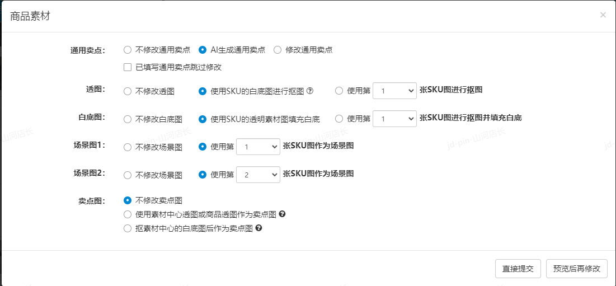The width and height of the screenshot is (616, 286).
Task: Select 不修改场景图 for 场景图1
Action: tap(128, 147)
